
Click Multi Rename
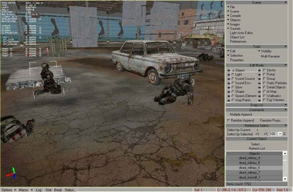270,56
